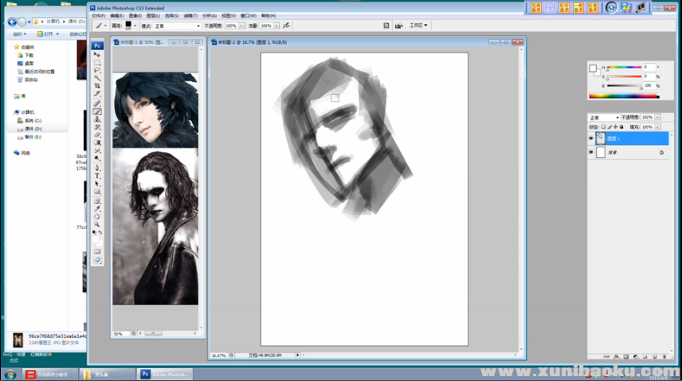This screenshot has width=682, height=381.
Task: Pick the Type (T) tool
Action: (97, 175)
